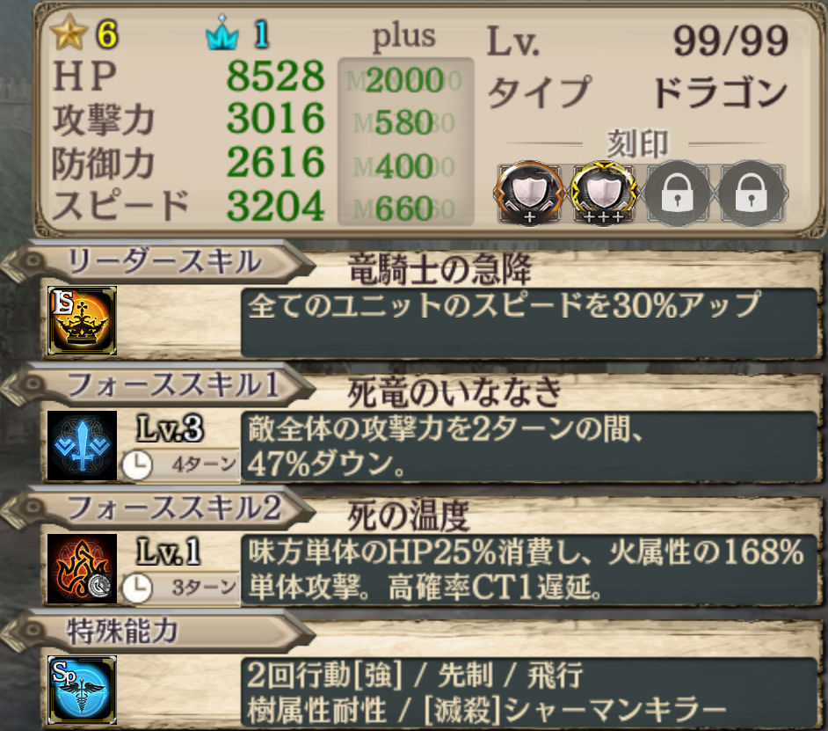Click the 刻印 engraving label
Image resolution: width=828 pixels, height=731 pixels.
637,143
